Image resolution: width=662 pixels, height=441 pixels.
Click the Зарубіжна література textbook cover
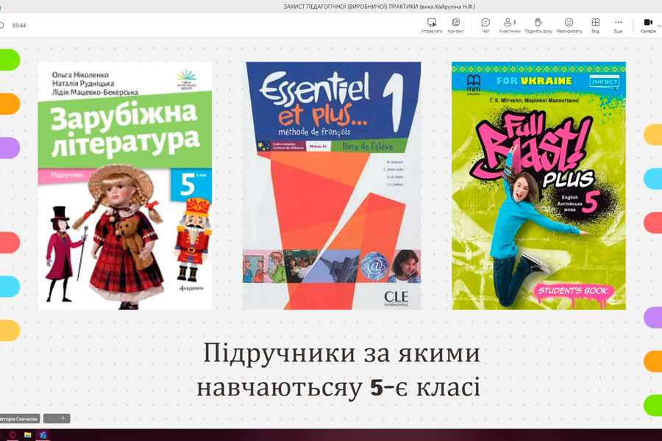124,185
